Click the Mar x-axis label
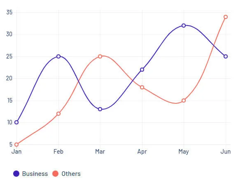Image resolution: width=238 pixels, height=187 pixels. tap(100, 152)
